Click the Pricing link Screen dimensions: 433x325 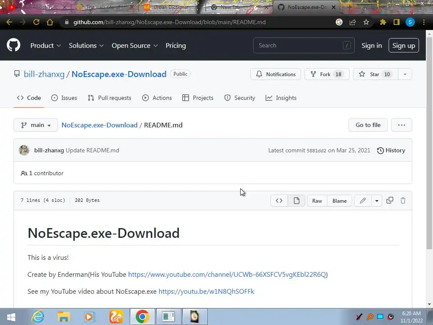pos(175,46)
